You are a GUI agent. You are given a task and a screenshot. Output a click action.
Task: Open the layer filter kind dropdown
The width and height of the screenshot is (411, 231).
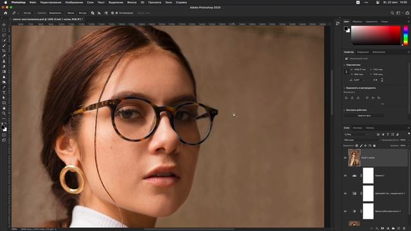coord(356,134)
